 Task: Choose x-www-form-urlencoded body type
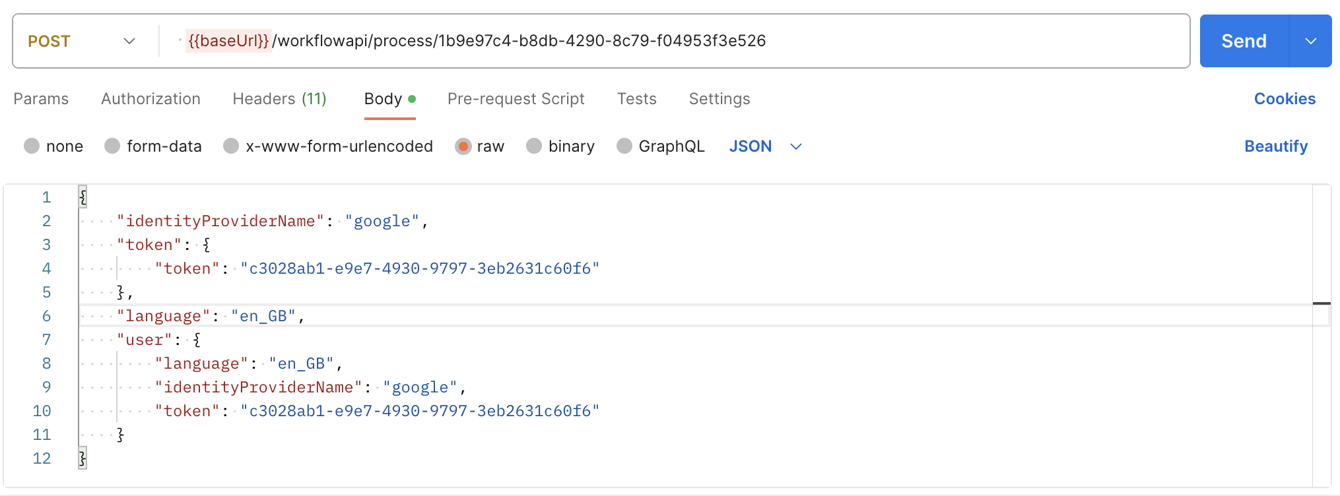[231, 146]
